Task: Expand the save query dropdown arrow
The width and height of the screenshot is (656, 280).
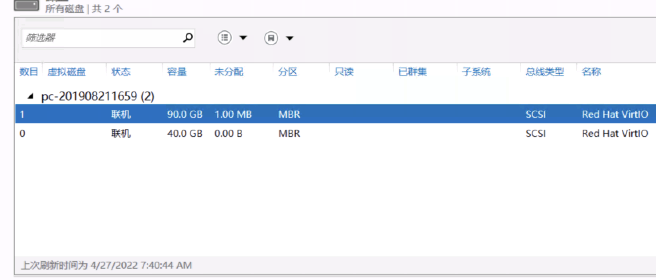Action: pos(290,38)
